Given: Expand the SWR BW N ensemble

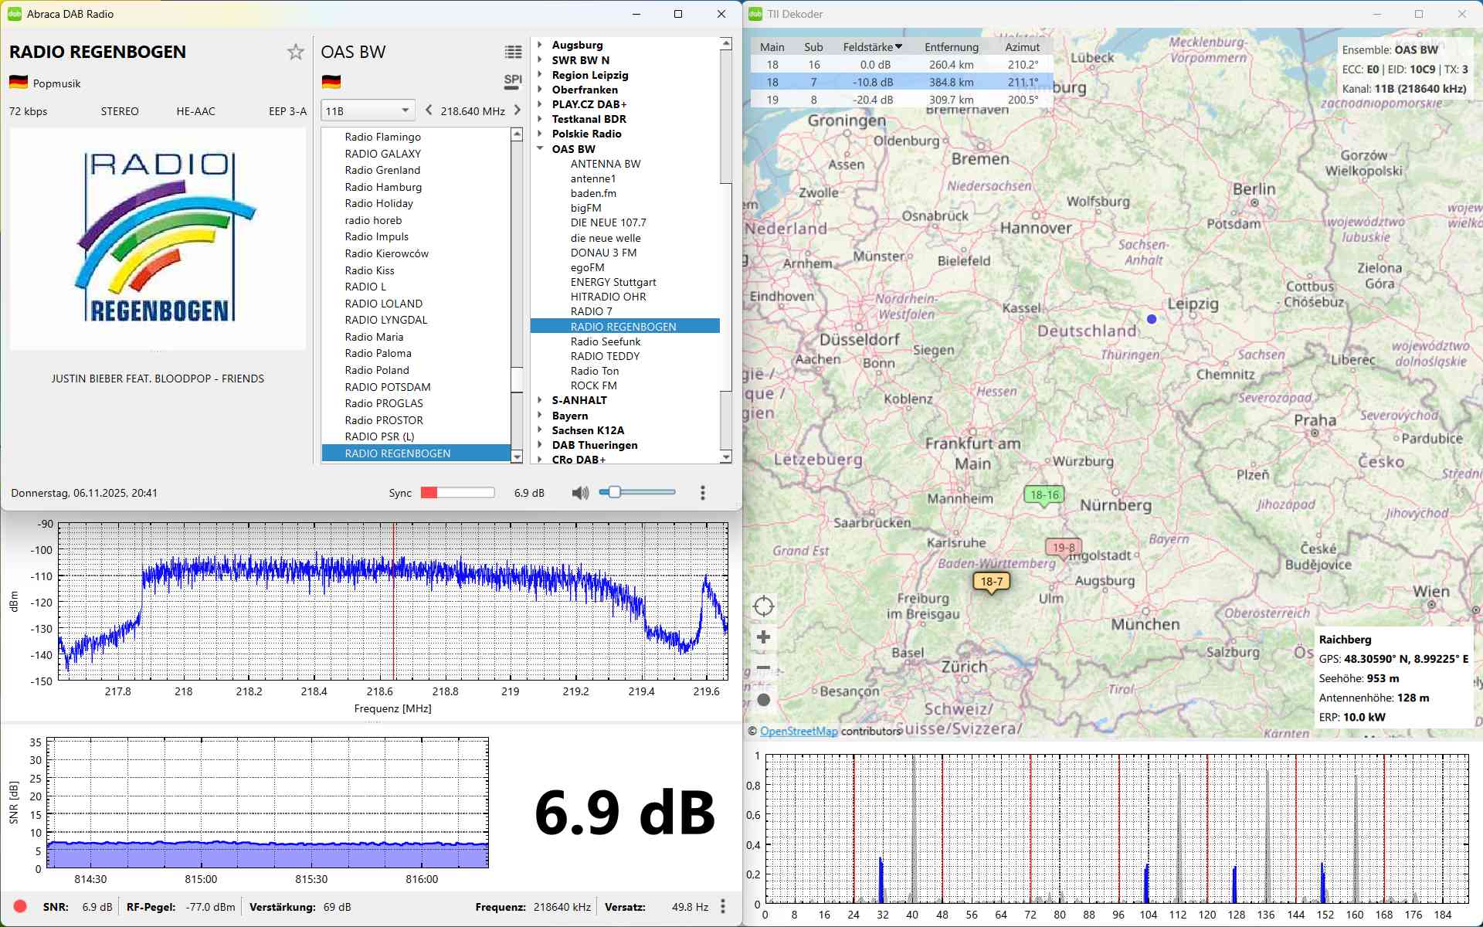Looking at the screenshot, I should [540, 59].
